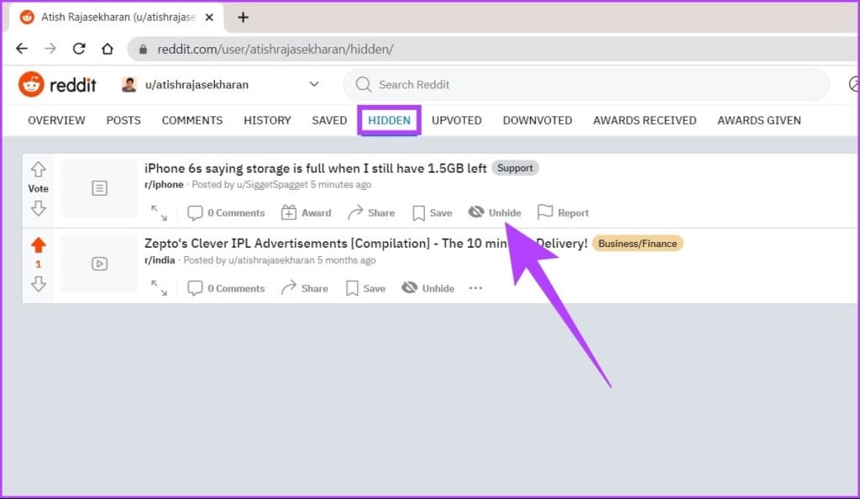Viewport: 860px width, 499px height.
Task: Expand the iPhone 6s post preview
Action: coord(159,213)
